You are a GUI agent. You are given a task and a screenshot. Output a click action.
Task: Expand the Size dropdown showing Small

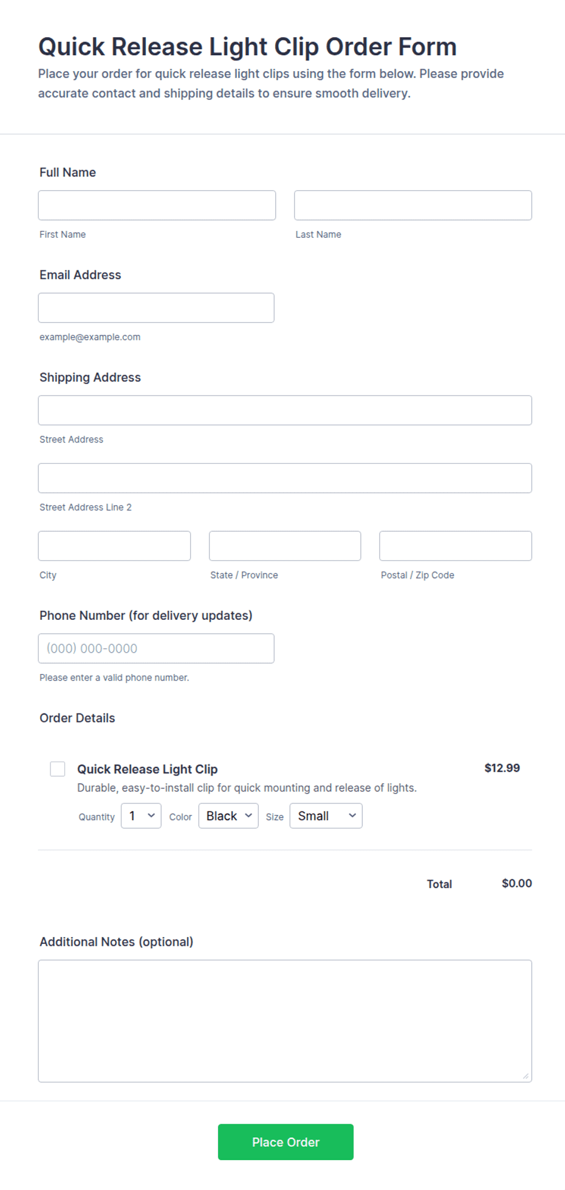(x=326, y=816)
